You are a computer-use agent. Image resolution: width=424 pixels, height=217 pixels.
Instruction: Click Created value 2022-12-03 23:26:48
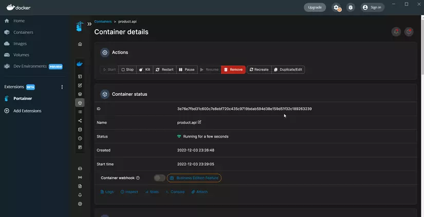[196, 150]
